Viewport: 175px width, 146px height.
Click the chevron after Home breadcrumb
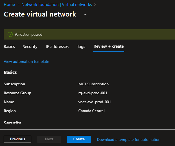pos(18,5)
